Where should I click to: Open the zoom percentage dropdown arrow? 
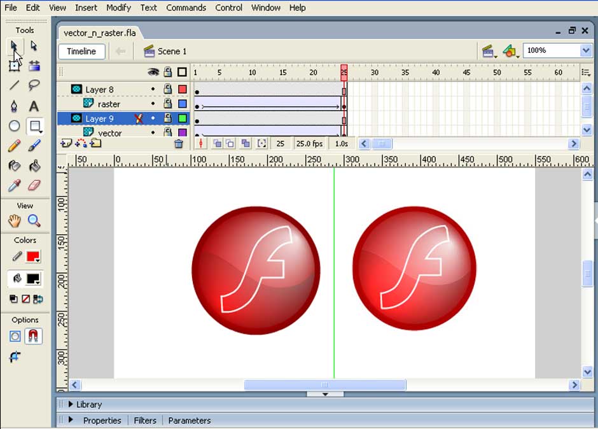(x=586, y=50)
